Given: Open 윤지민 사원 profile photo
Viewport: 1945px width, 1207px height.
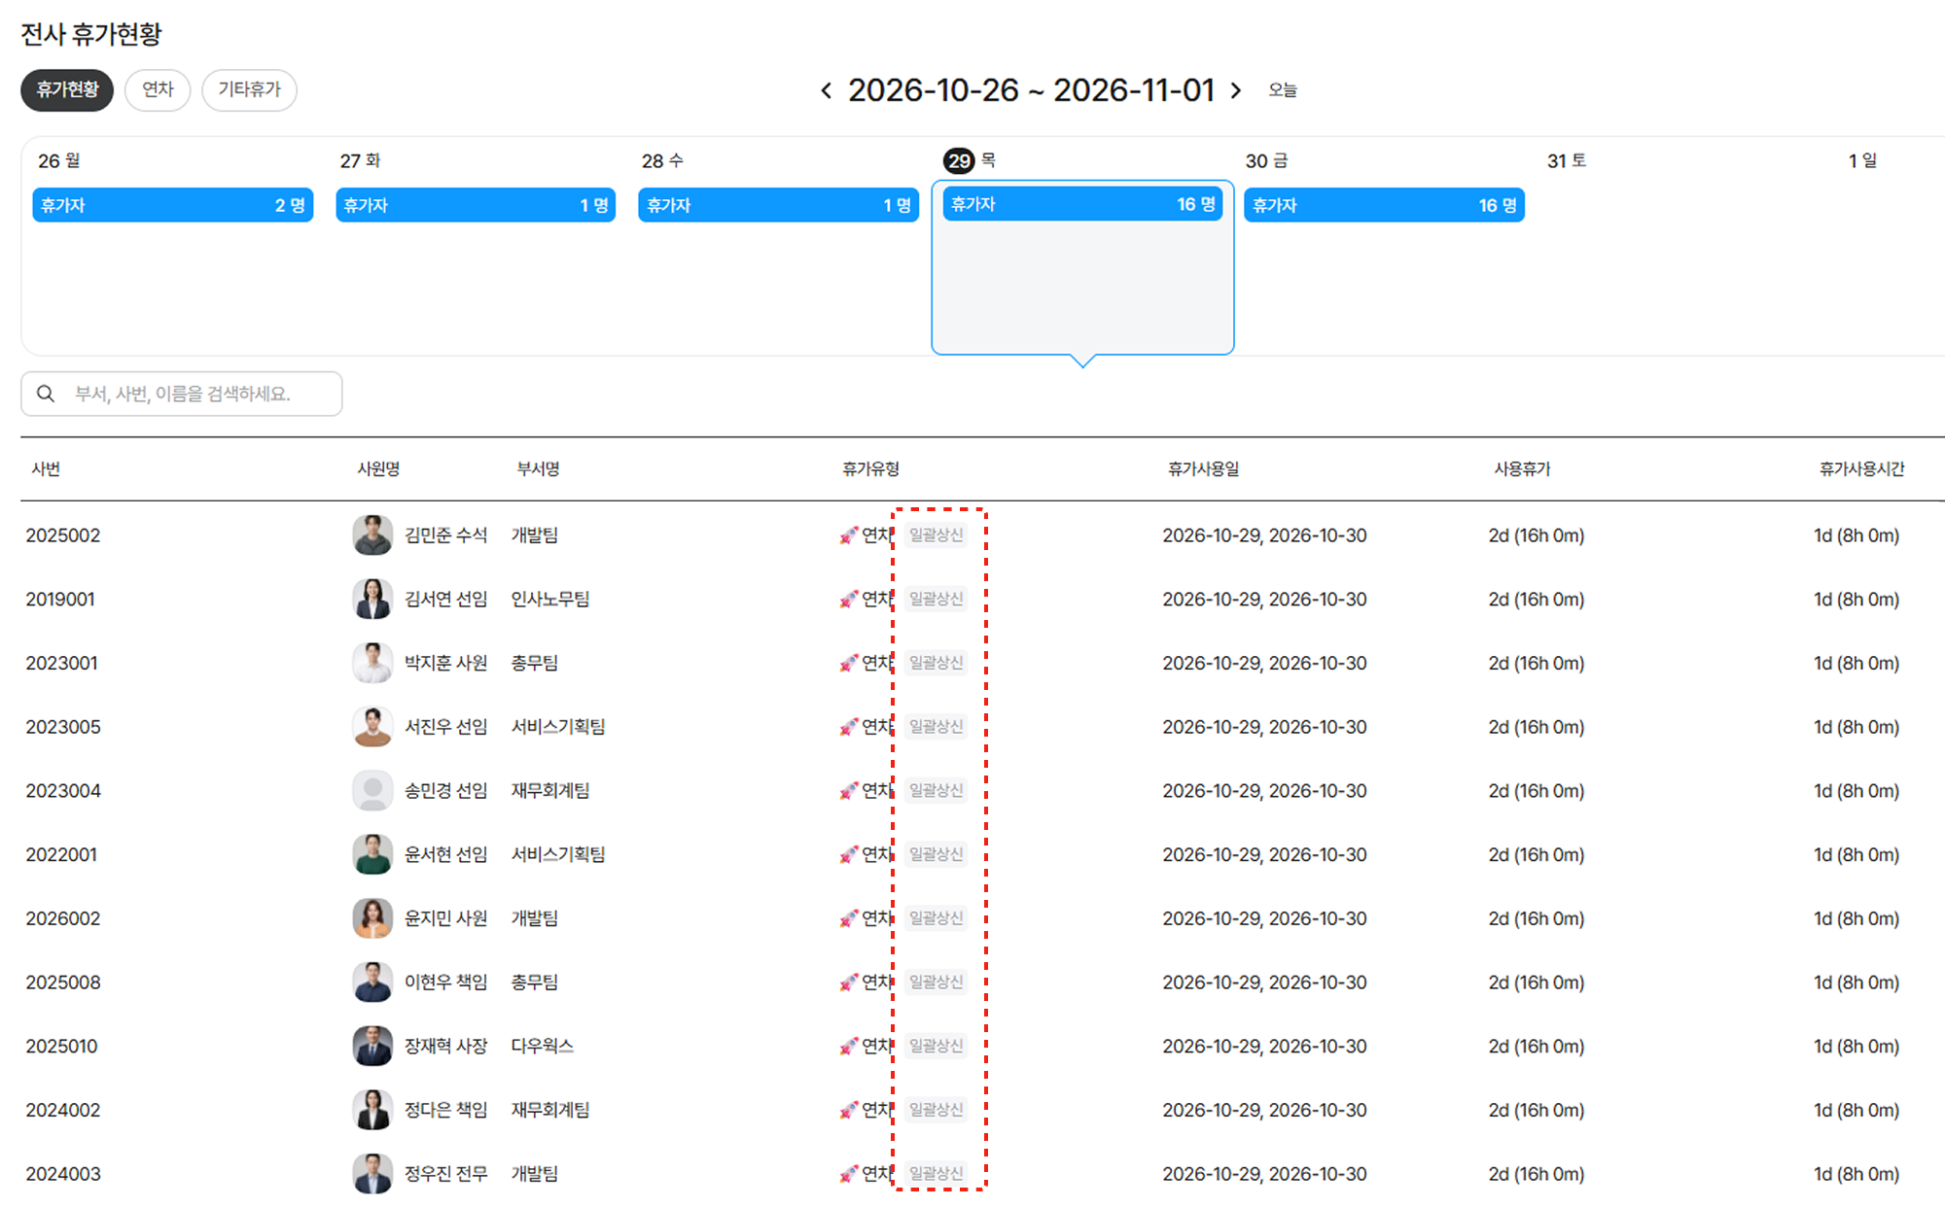Looking at the screenshot, I should [372, 918].
